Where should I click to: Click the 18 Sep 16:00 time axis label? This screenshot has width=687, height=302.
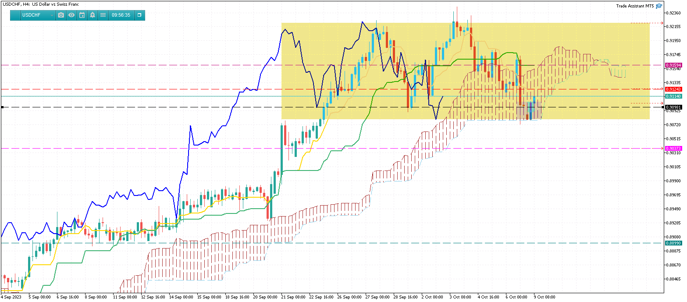coord(238,297)
